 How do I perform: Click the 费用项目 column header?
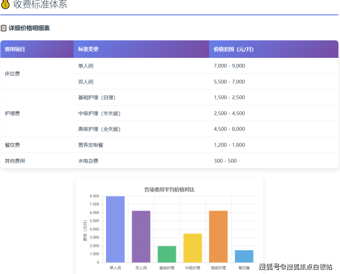15,49
